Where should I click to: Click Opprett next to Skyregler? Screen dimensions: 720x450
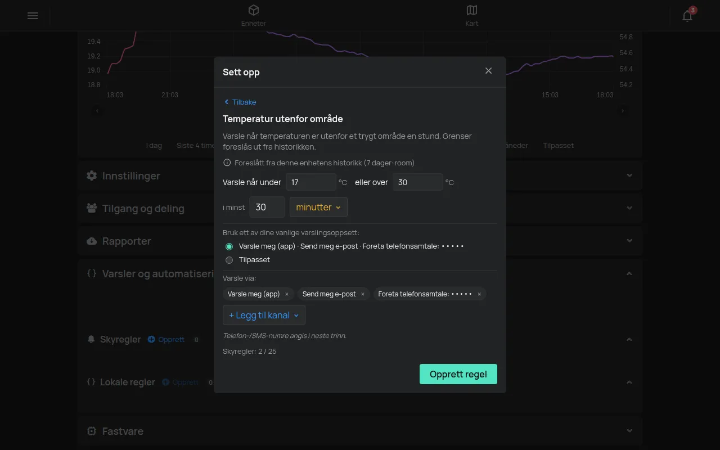coord(166,339)
